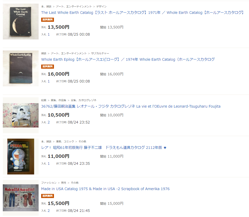Click bid count 2 on the Foujita listing

click(x=49, y=122)
